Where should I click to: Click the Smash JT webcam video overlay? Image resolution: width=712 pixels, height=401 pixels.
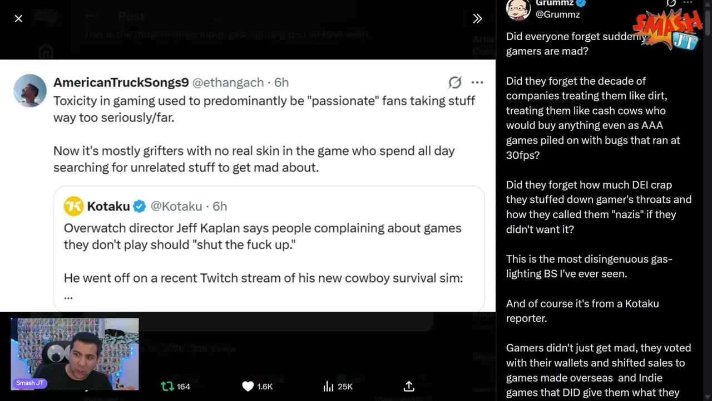point(75,354)
